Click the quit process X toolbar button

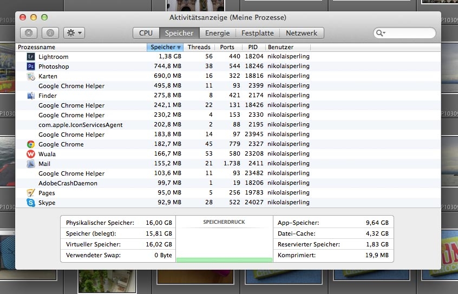click(x=29, y=33)
